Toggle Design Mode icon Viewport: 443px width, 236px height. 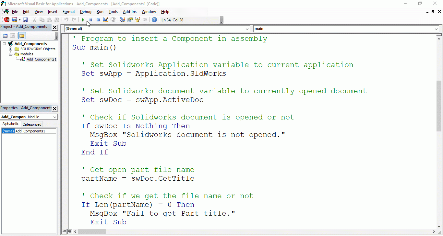[106, 20]
